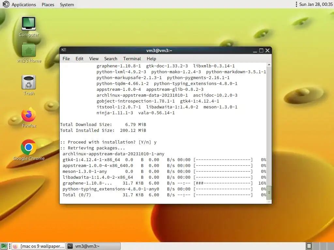Viewport: 334px width, 250px height.
Task: Click the 'Total Download Size:' line
Action: [103, 125]
